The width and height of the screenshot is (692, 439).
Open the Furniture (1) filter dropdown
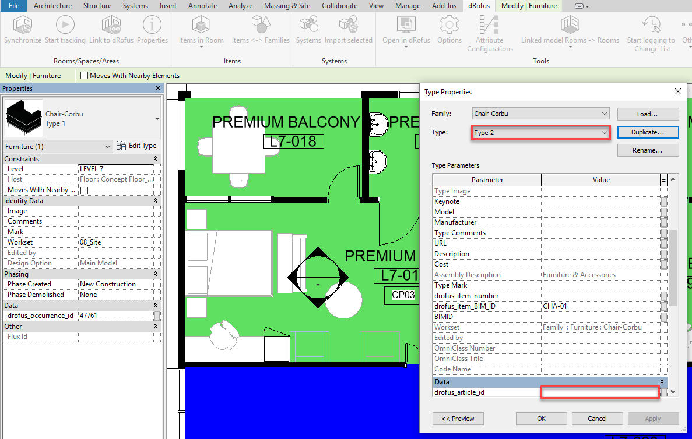point(58,147)
